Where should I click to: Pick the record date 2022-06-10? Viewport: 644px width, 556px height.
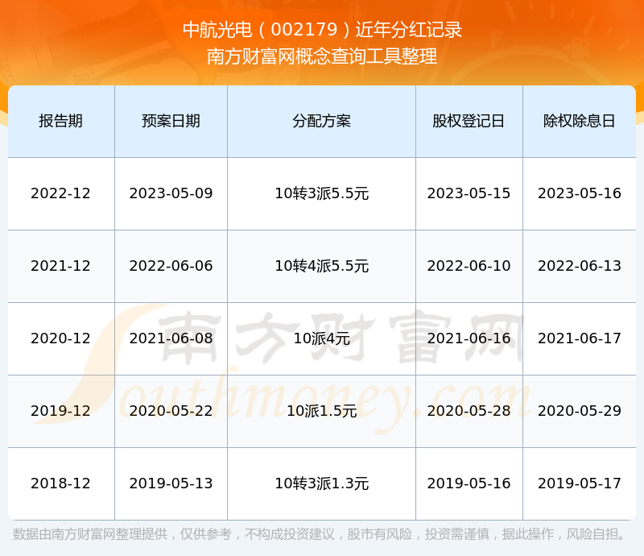point(469,266)
